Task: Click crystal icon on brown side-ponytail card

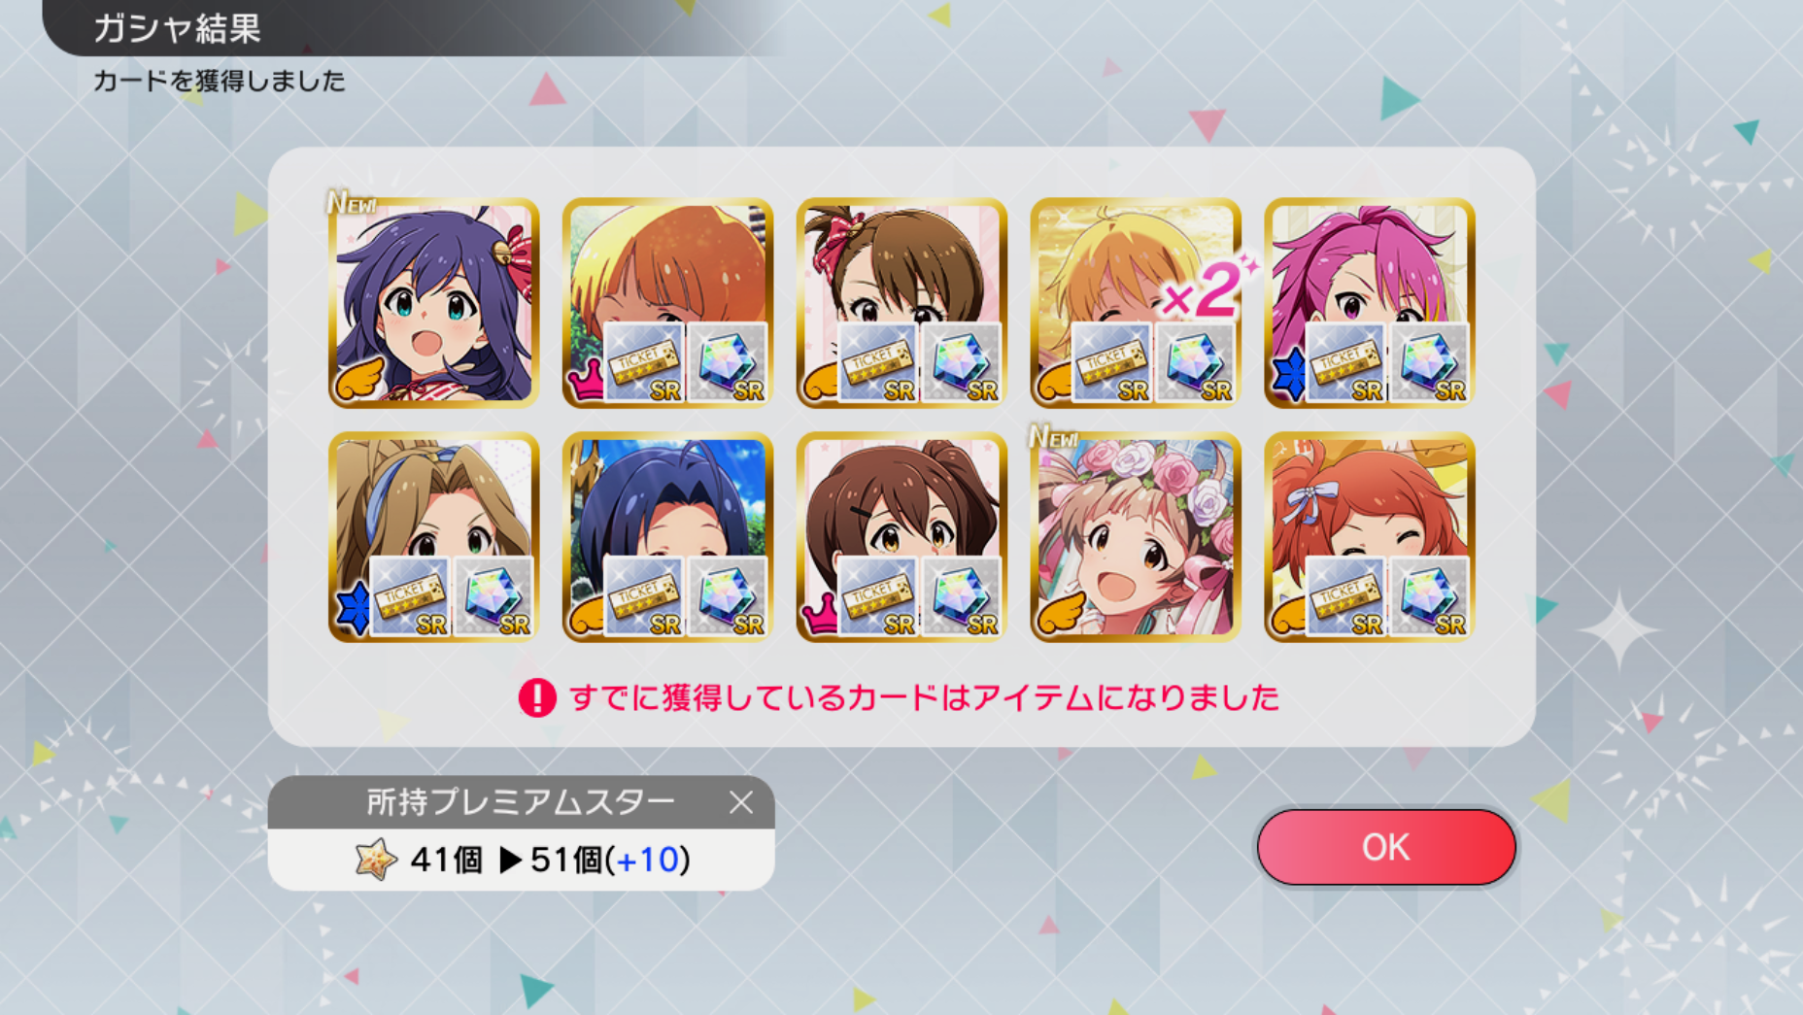Action: pyautogui.click(x=962, y=597)
